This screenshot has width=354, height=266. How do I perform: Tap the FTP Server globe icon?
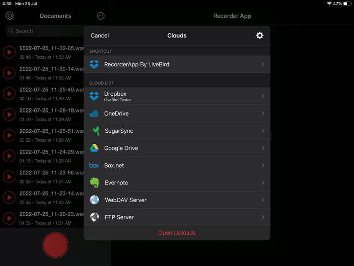(x=95, y=217)
